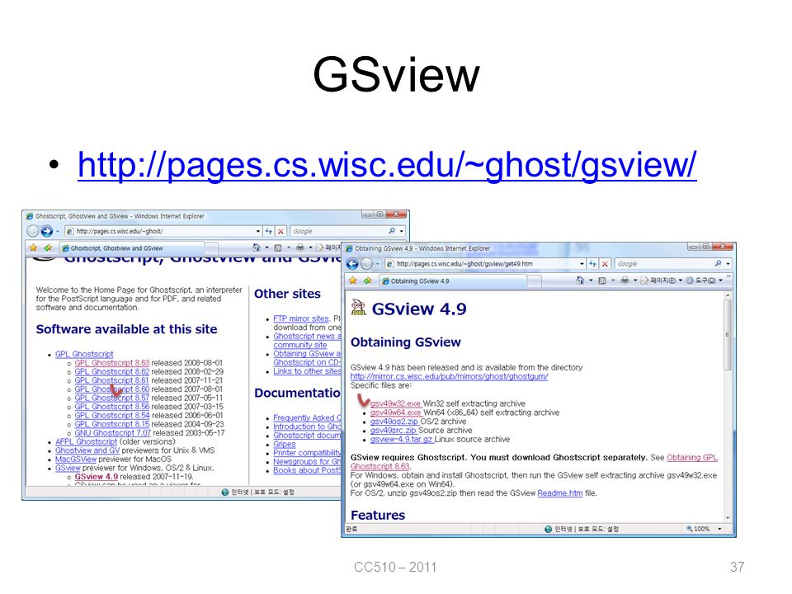Select Ghostscript, Ghostview and GSview tab
The width and height of the screenshot is (792, 594).
click(x=131, y=248)
